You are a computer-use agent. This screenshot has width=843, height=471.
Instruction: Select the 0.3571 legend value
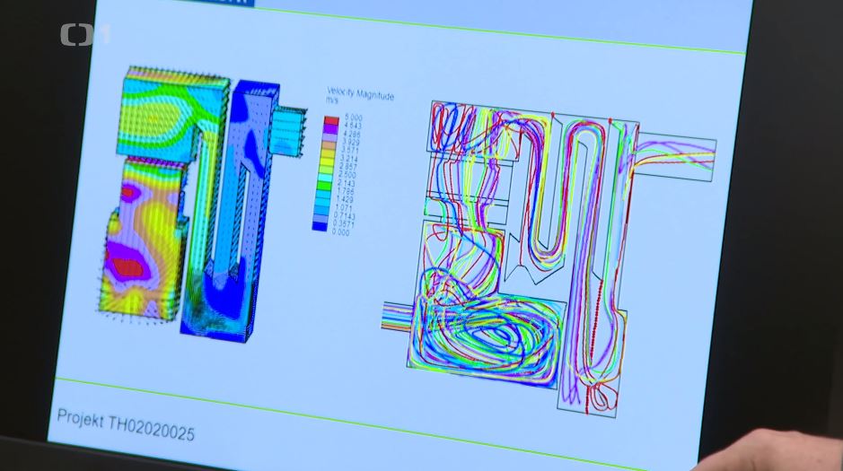[344, 224]
